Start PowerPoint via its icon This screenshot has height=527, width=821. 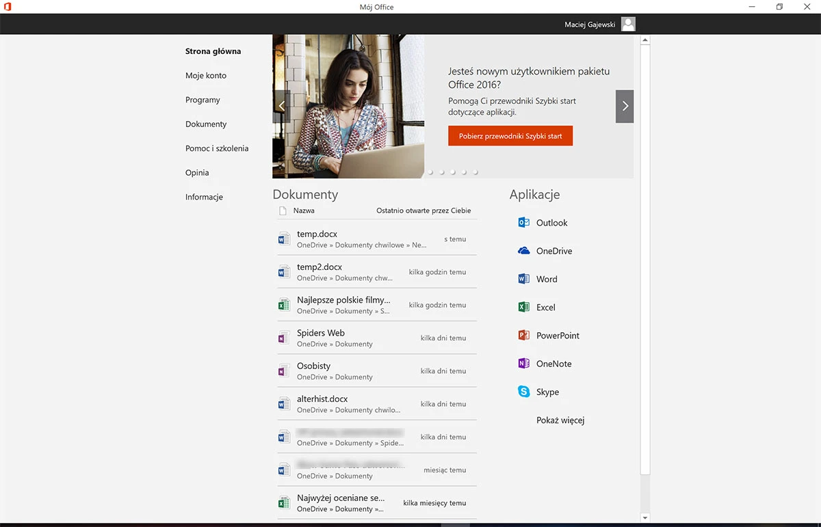coord(524,336)
